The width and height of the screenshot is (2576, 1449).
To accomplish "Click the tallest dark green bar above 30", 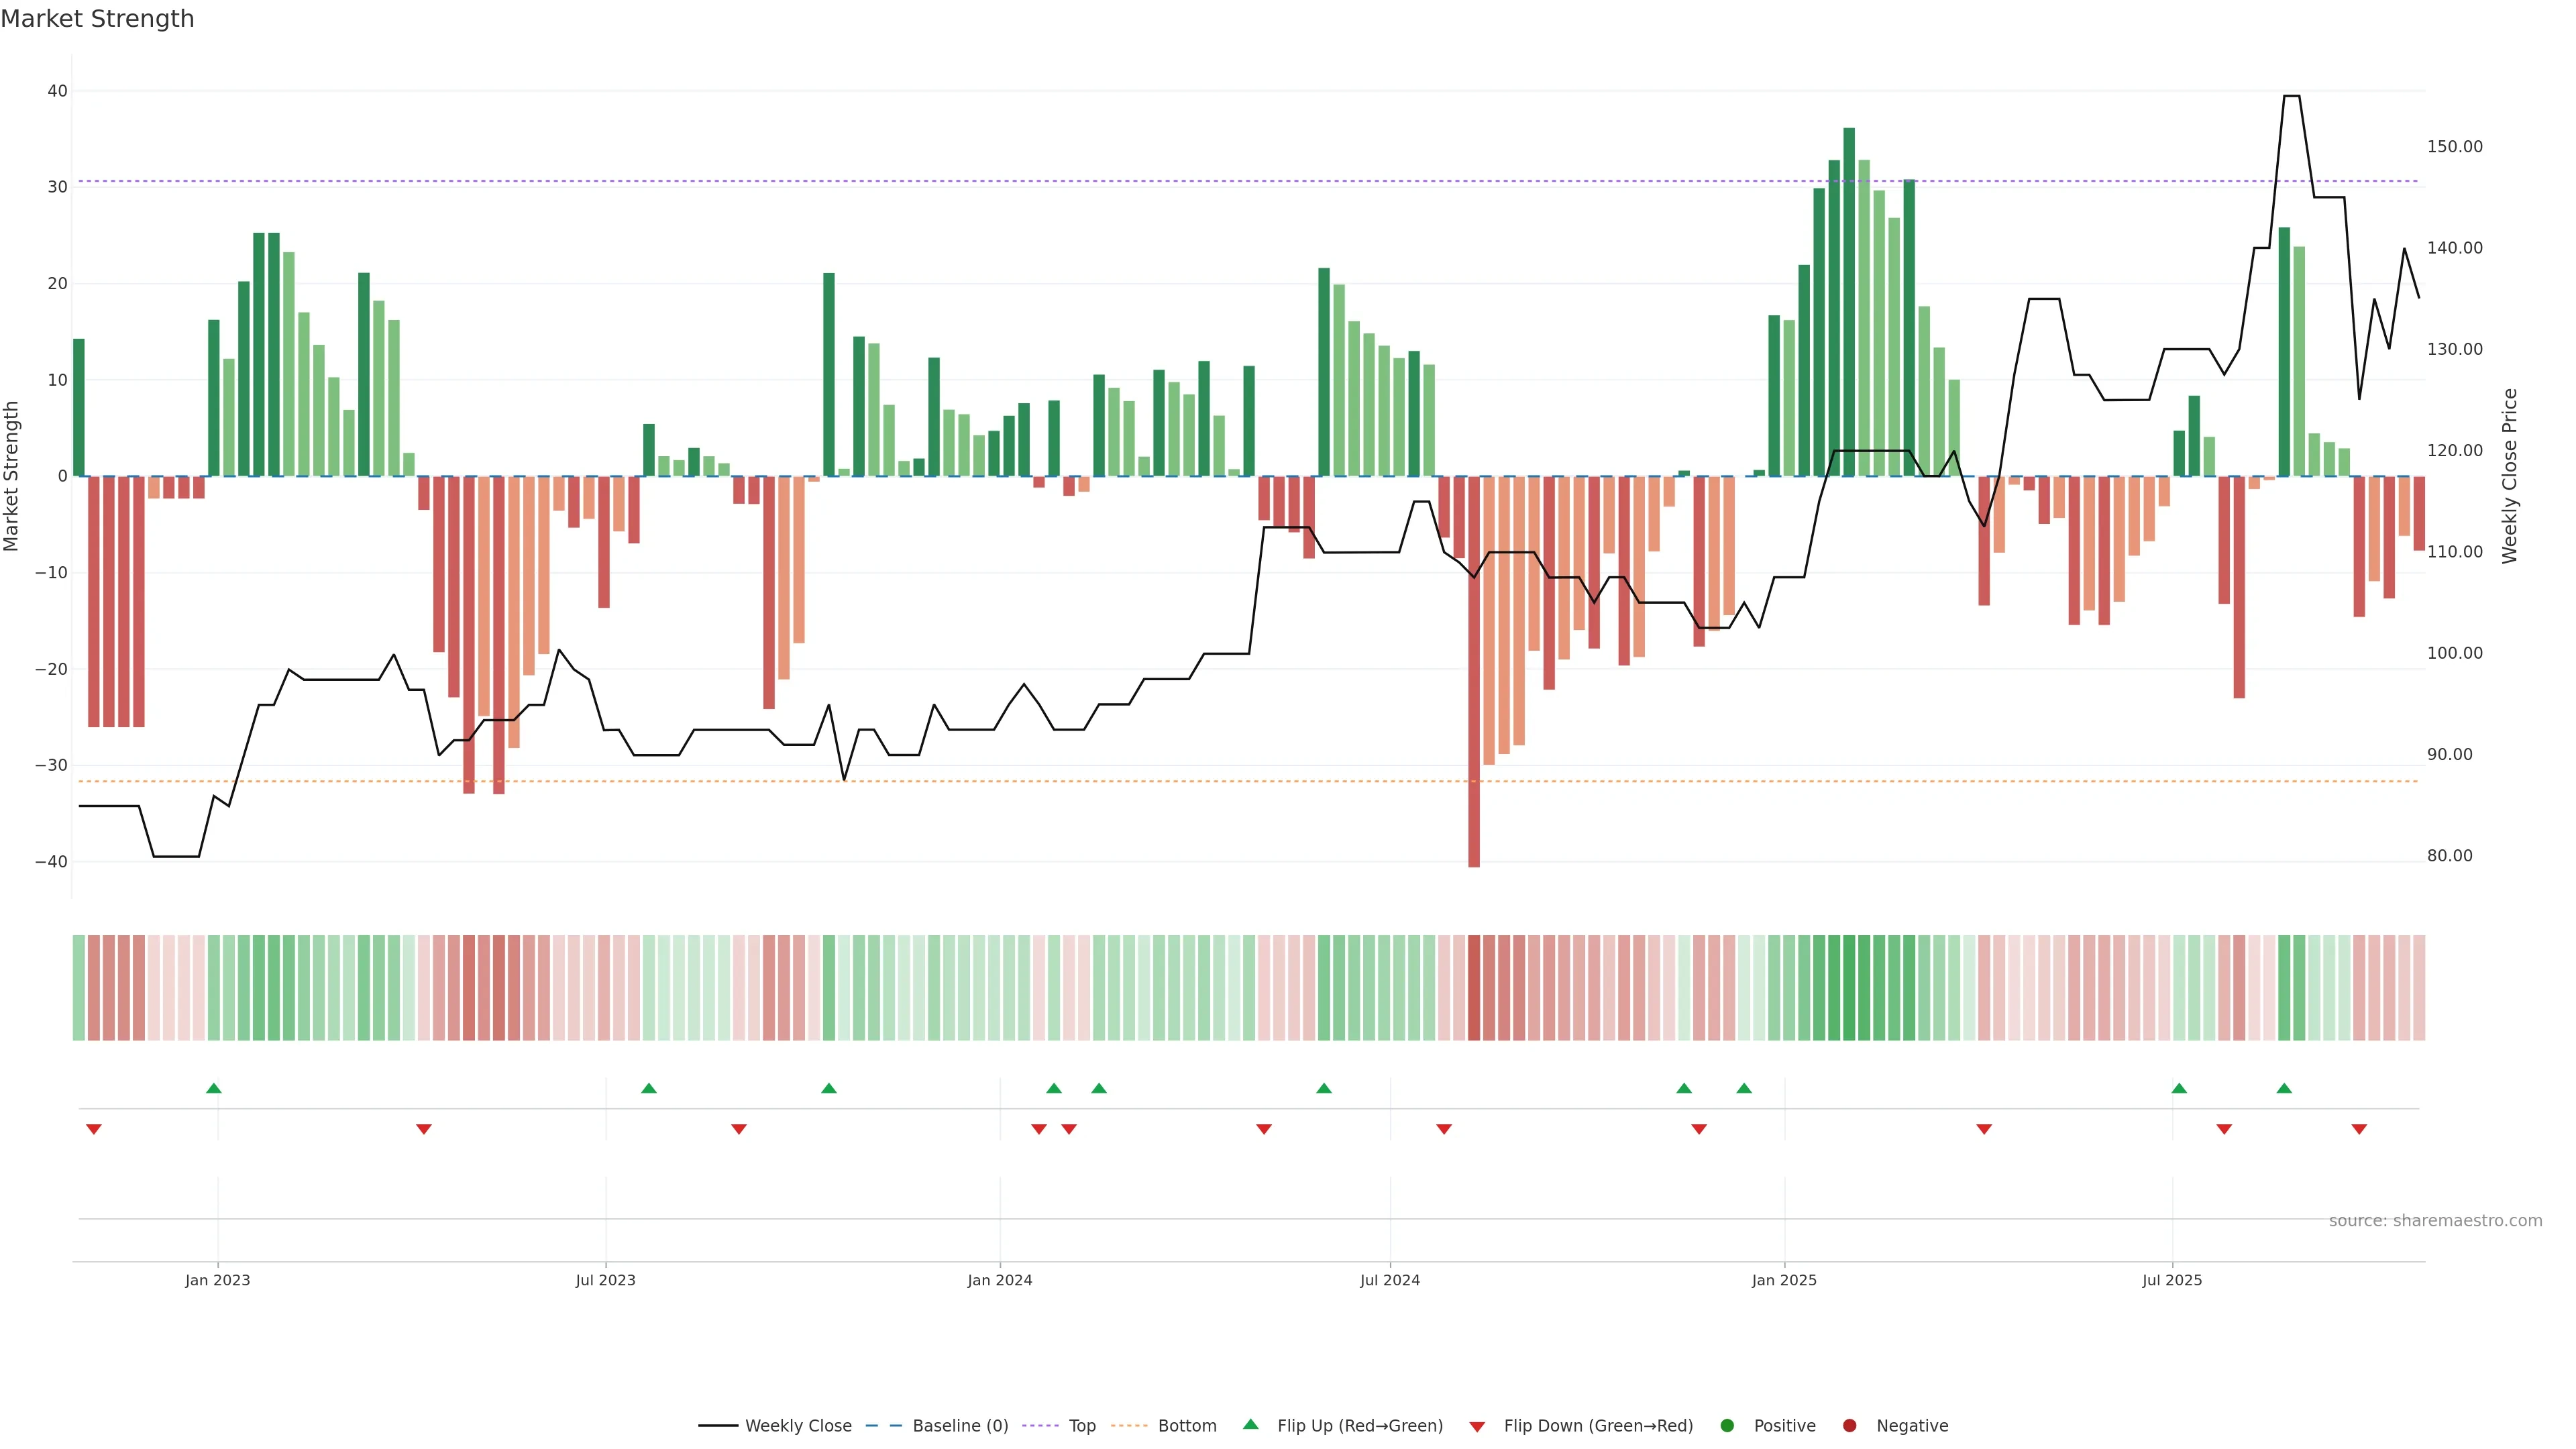I will (x=1849, y=300).
